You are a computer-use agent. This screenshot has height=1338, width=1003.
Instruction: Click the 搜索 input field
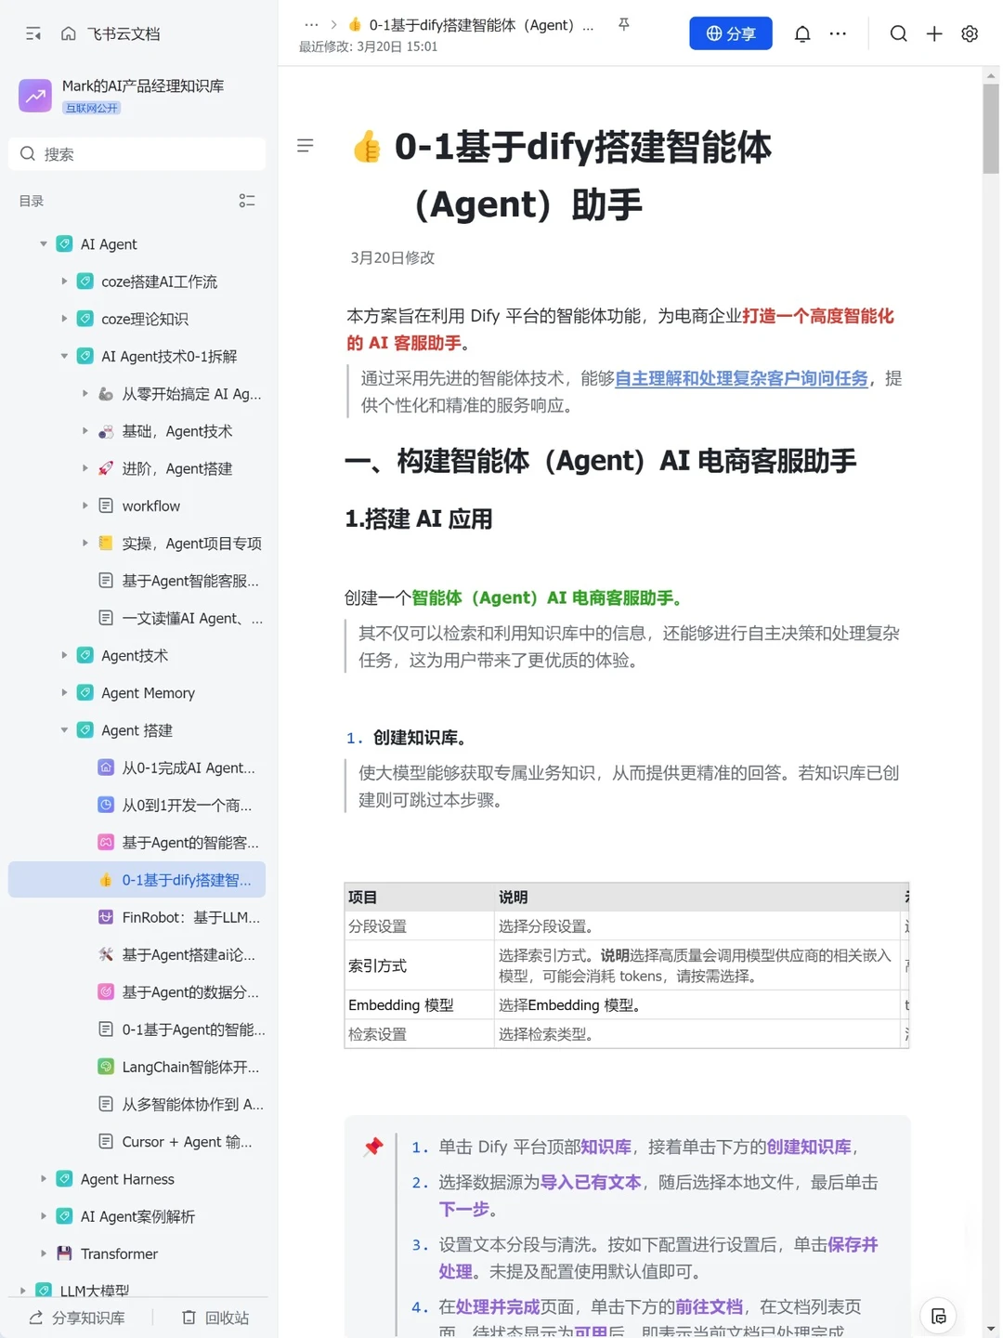[137, 154]
